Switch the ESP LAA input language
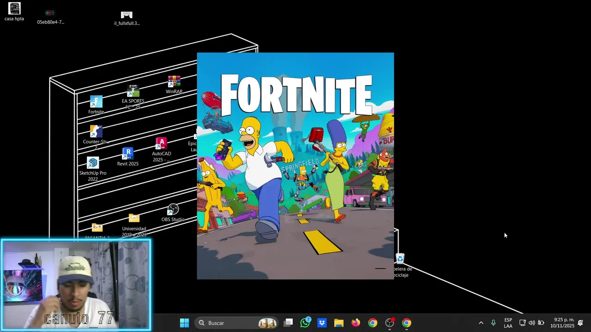 tap(508, 323)
